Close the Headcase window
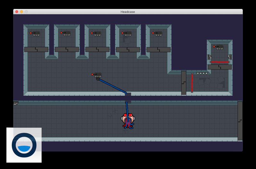256x169 pixels. pos(17,12)
